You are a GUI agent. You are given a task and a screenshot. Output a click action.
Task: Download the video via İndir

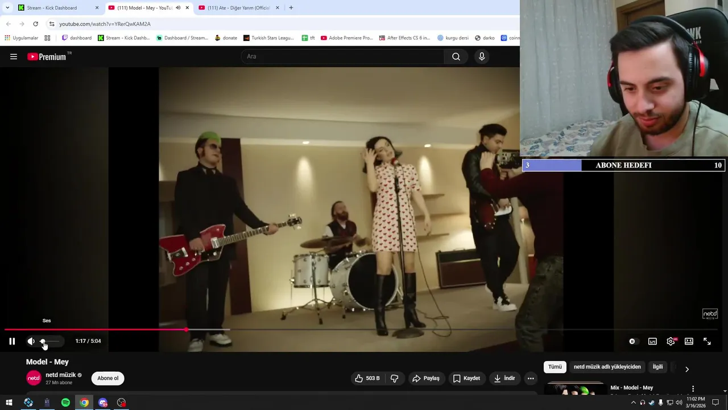[504, 378]
